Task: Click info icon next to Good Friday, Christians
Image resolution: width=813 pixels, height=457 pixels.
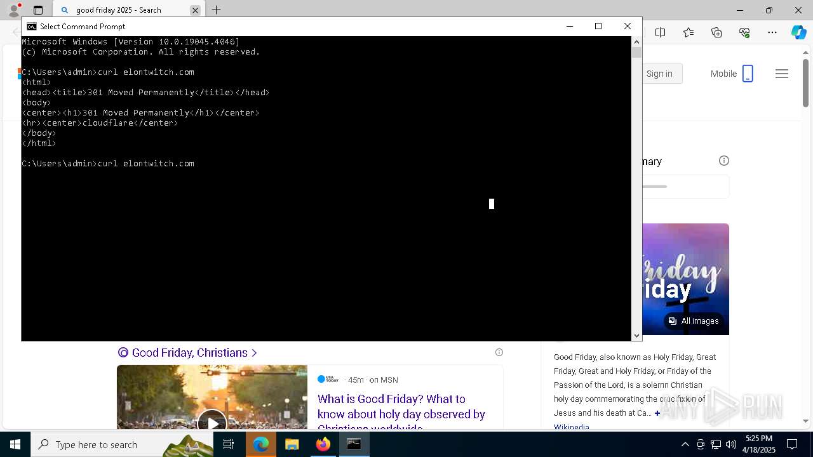Action: click(x=499, y=352)
